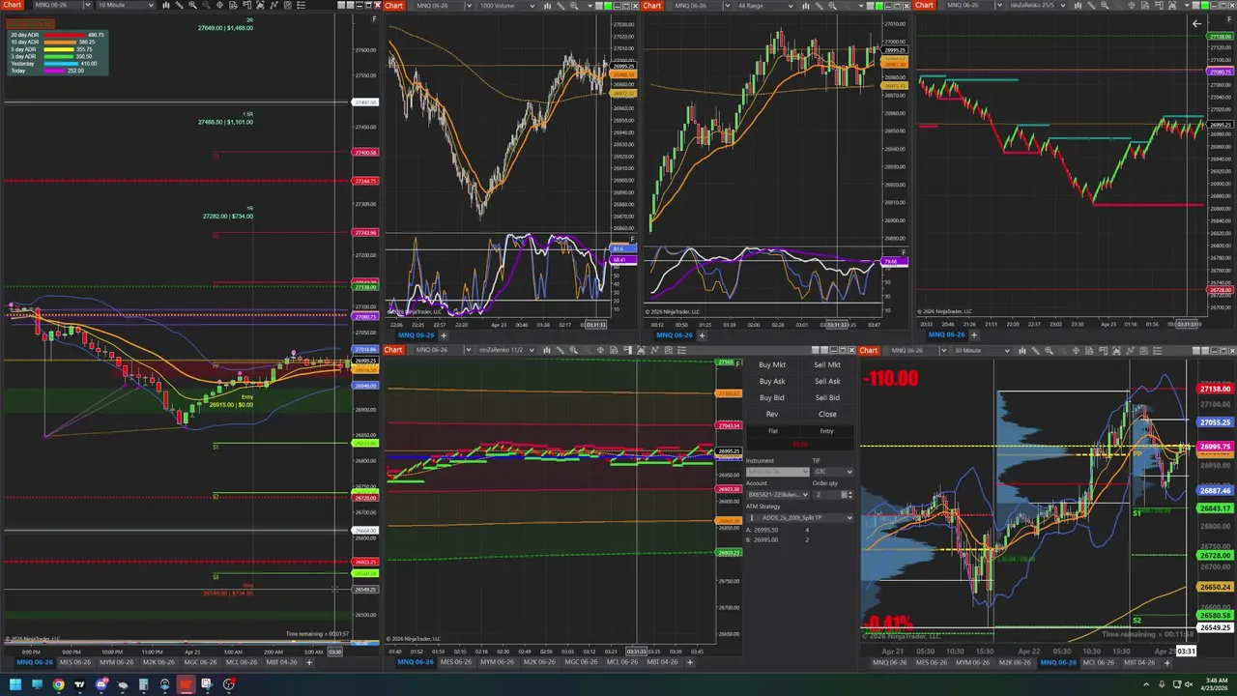Zoom in on the 30 Minute chart
This screenshot has height=696, width=1237.
click(1050, 350)
